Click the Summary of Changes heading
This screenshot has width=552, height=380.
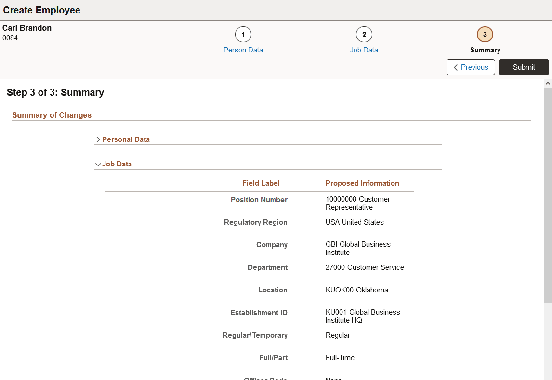click(52, 115)
